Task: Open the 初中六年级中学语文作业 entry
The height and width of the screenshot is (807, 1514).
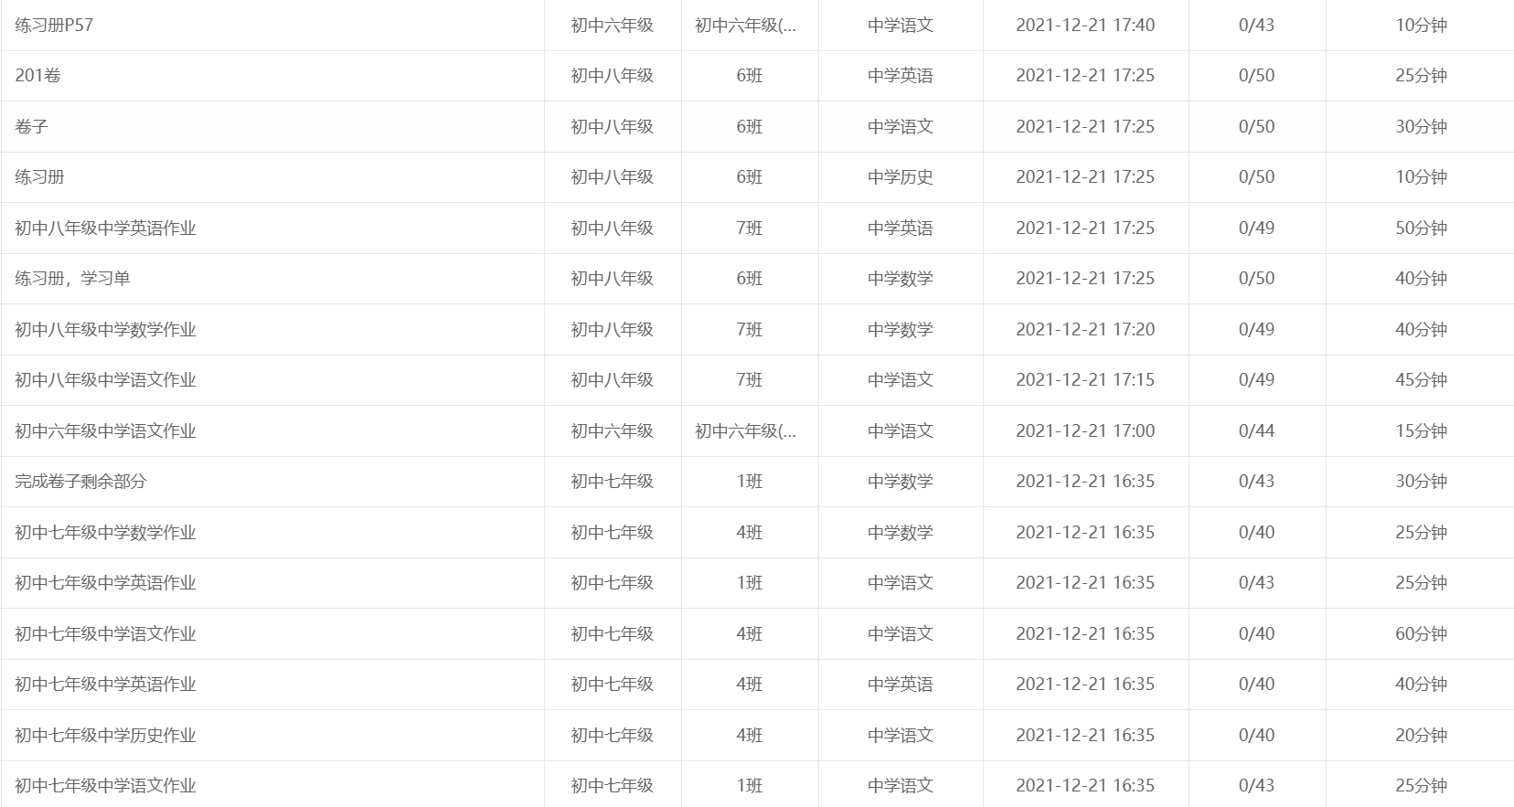Action: click(x=105, y=431)
